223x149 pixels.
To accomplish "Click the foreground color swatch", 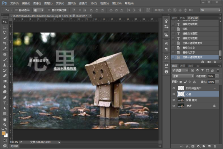I will [x=4, y=133].
